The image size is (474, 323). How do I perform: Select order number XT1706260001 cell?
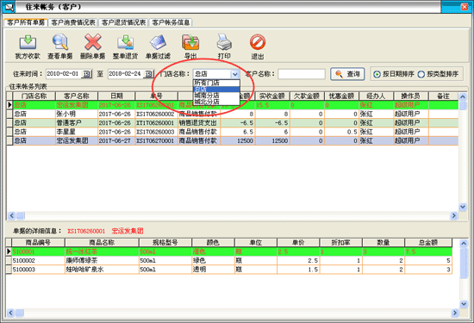tap(156, 123)
